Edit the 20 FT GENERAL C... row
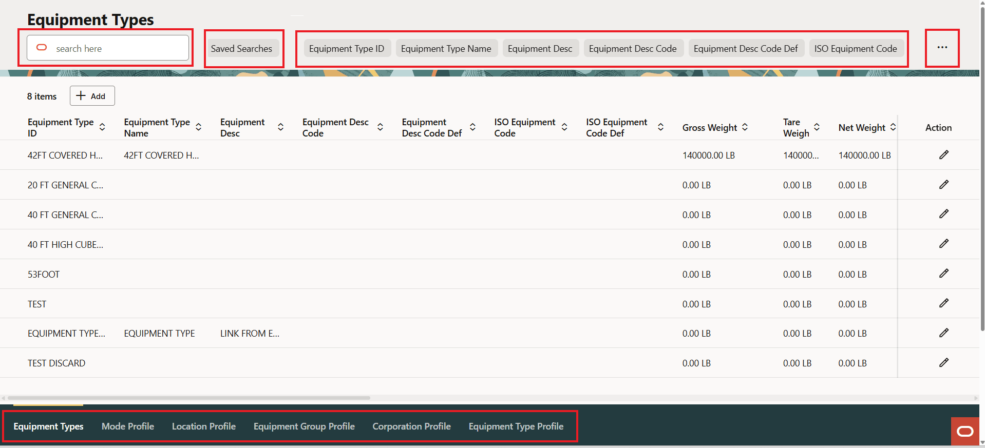 coord(943,185)
